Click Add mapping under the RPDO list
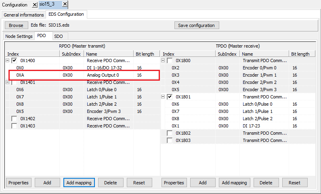The image size is (321, 194). pyautogui.click(x=79, y=183)
